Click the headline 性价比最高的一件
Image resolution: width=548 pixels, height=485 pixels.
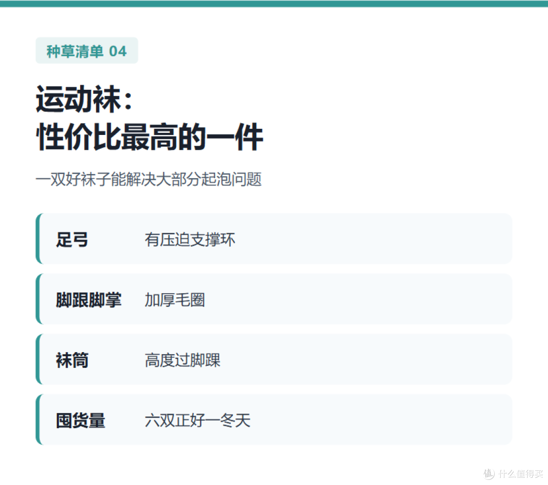(x=150, y=136)
